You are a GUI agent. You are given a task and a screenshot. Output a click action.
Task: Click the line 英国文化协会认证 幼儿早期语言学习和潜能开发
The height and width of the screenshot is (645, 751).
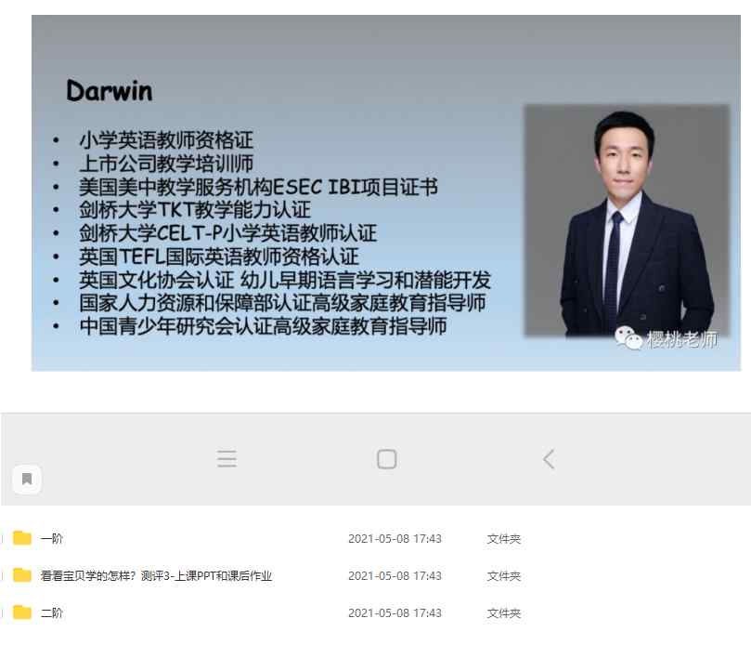click(x=285, y=280)
